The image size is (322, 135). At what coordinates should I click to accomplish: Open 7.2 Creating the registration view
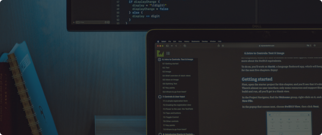pyautogui.click(x=177, y=105)
